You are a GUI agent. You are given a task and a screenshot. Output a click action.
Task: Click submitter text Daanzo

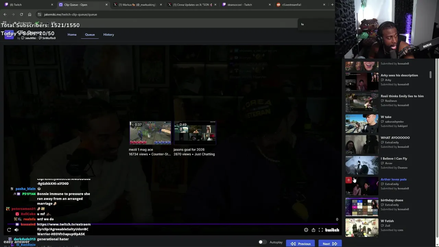pyautogui.click(x=402, y=168)
